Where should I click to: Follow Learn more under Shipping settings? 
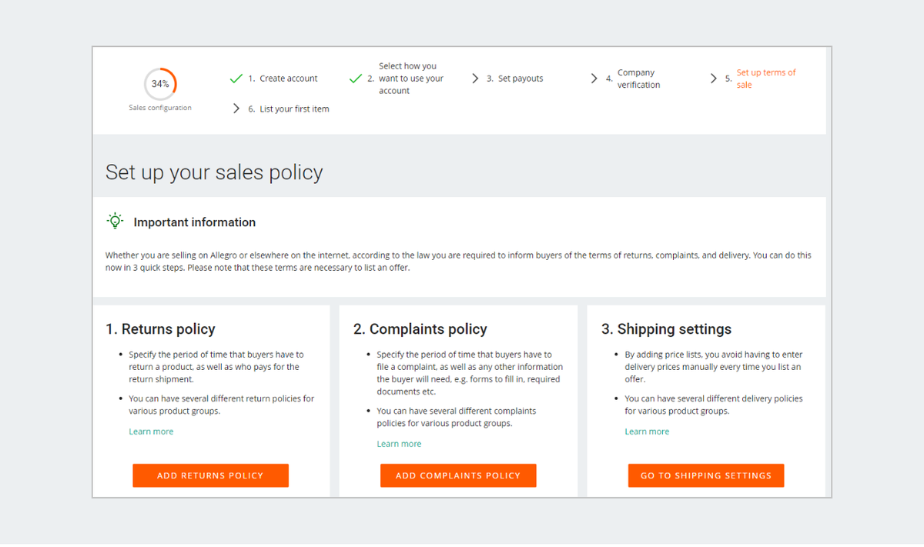coord(647,432)
